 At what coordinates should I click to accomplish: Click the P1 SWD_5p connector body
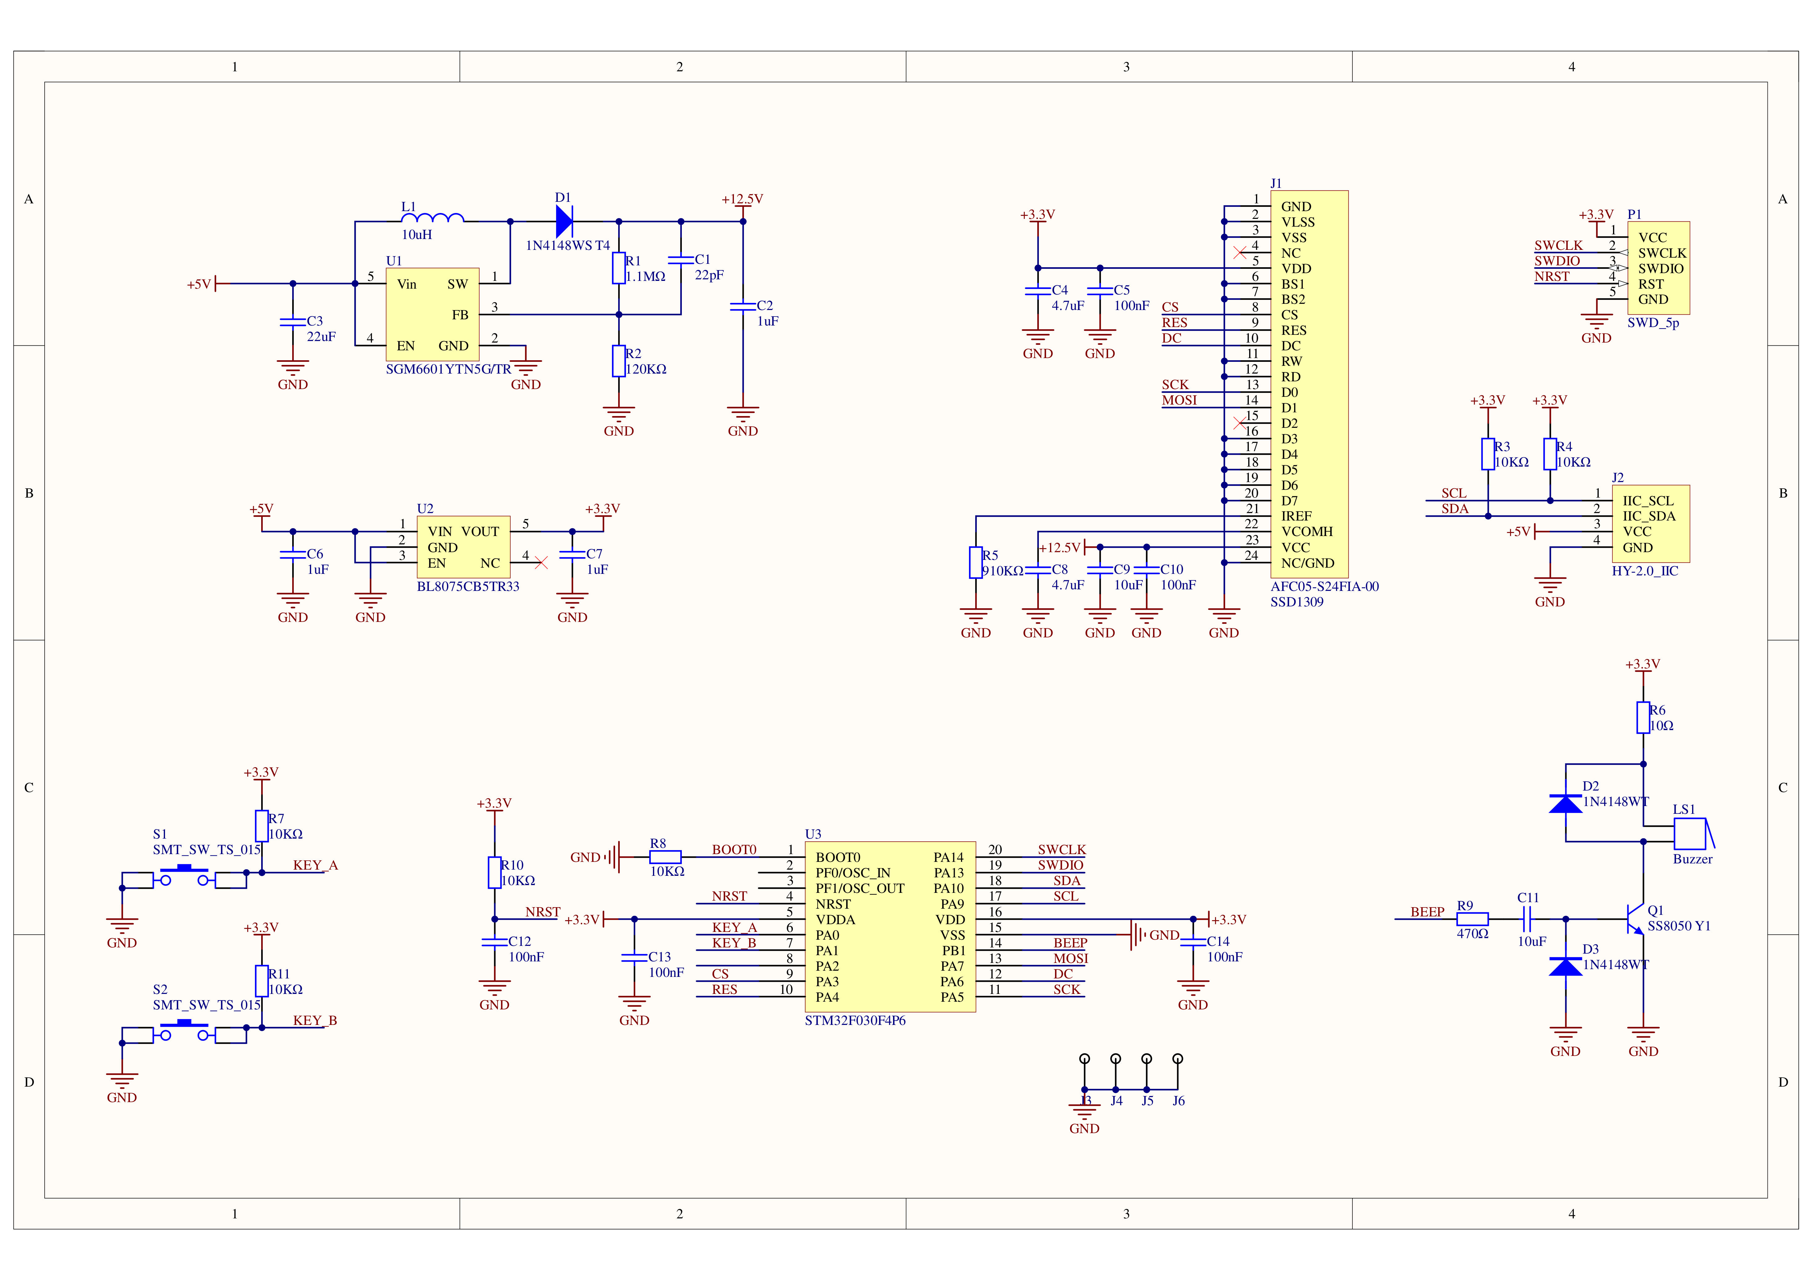click(1658, 268)
